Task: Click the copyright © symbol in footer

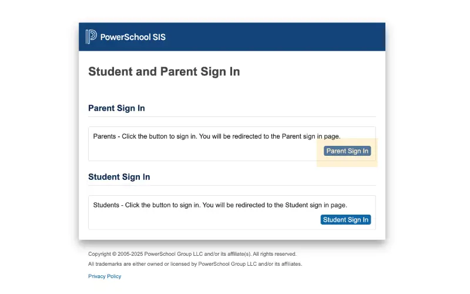Action: [x=114, y=254]
